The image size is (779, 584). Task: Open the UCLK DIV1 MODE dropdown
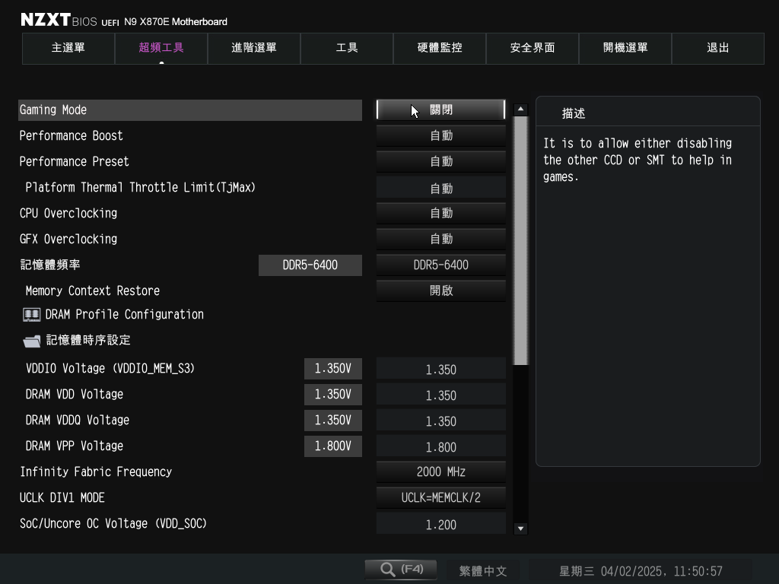tap(441, 497)
